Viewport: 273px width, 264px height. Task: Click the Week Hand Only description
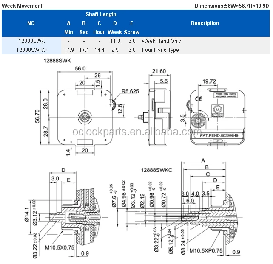[161, 41]
